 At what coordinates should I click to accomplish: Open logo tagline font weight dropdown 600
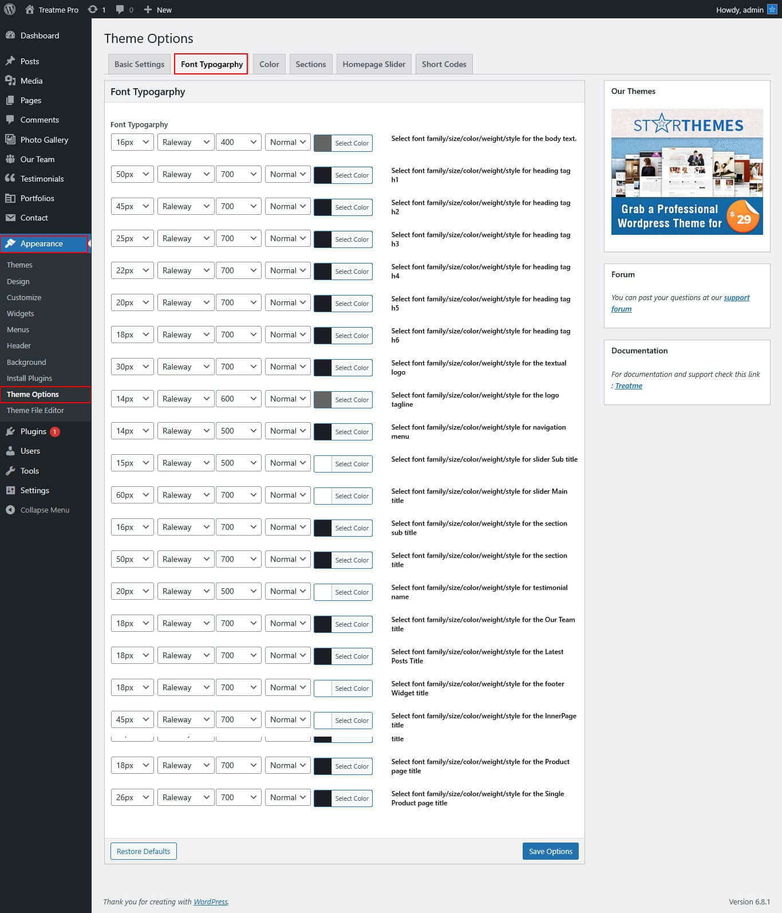tap(238, 399)
